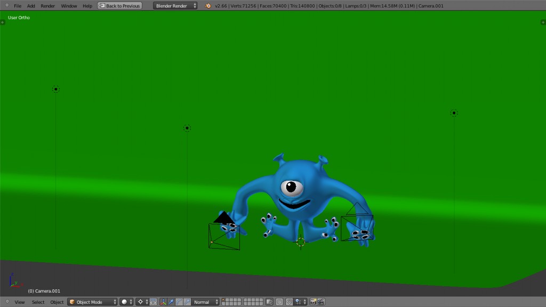Click the OpenGL render image camera icon
Image resolution: width=546 pixels, height=307 pixels.
pyautogui.click(x=313, y=302)
